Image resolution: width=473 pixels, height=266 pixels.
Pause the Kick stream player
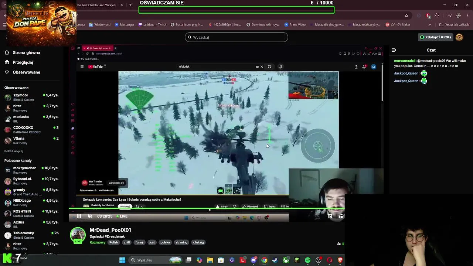coord(79,216)
